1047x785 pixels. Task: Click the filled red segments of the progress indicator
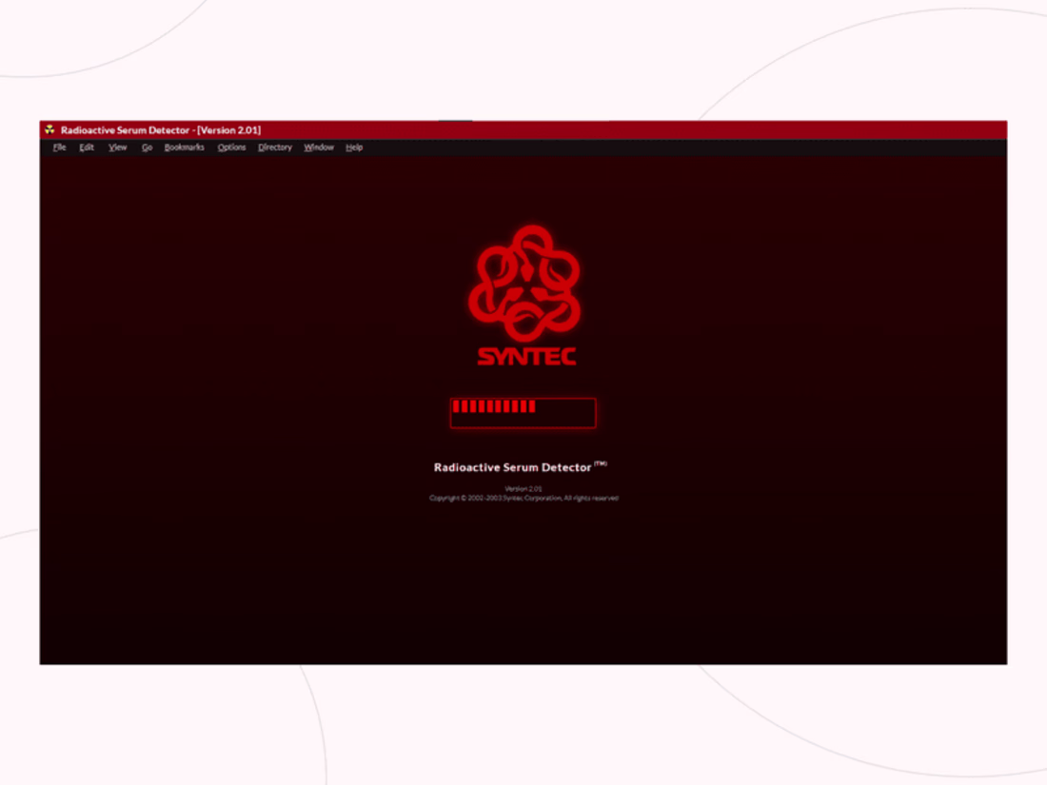[x=495, y=406]
